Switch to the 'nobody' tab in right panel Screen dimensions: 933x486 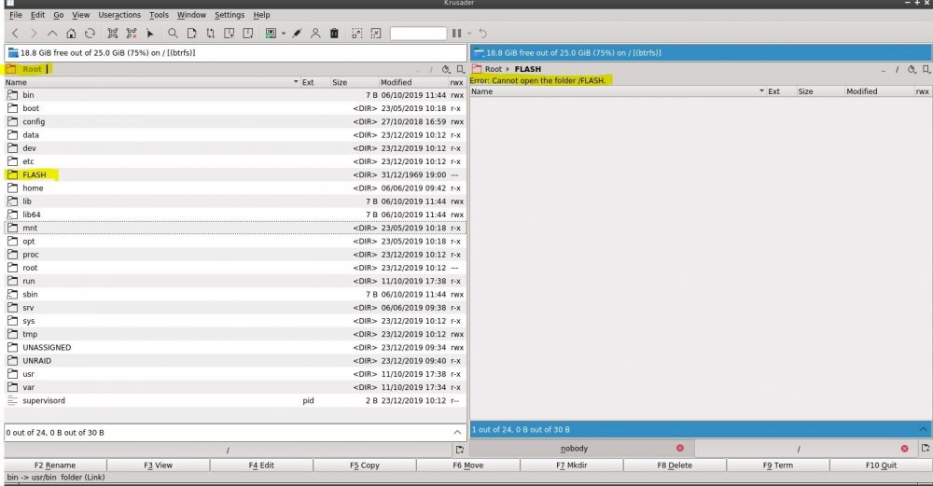coord(574,449)
